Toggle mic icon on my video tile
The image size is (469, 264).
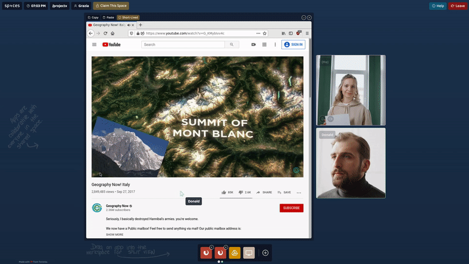coord(322,119)
